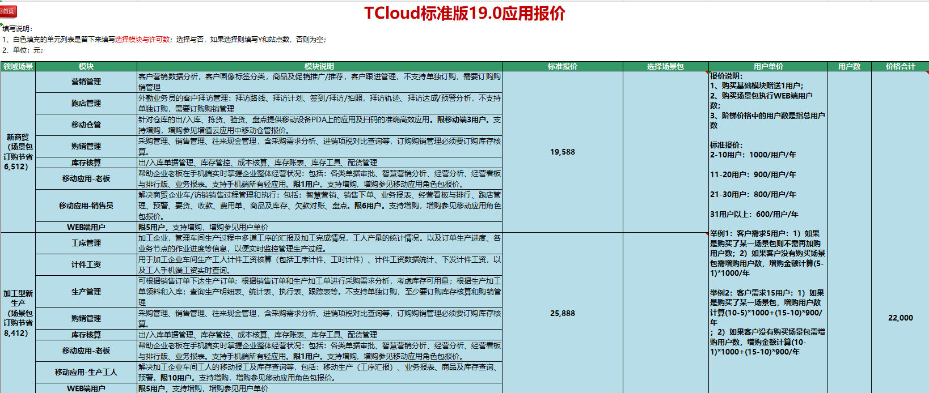Click the 31用户以上：600/用户/年 price tier
This screenshot has width=929, height=393.
754,214
